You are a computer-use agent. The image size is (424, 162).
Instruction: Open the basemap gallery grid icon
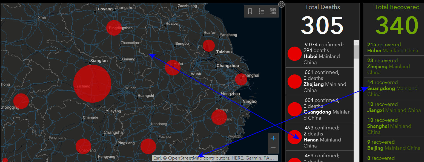tap(273, 11)
